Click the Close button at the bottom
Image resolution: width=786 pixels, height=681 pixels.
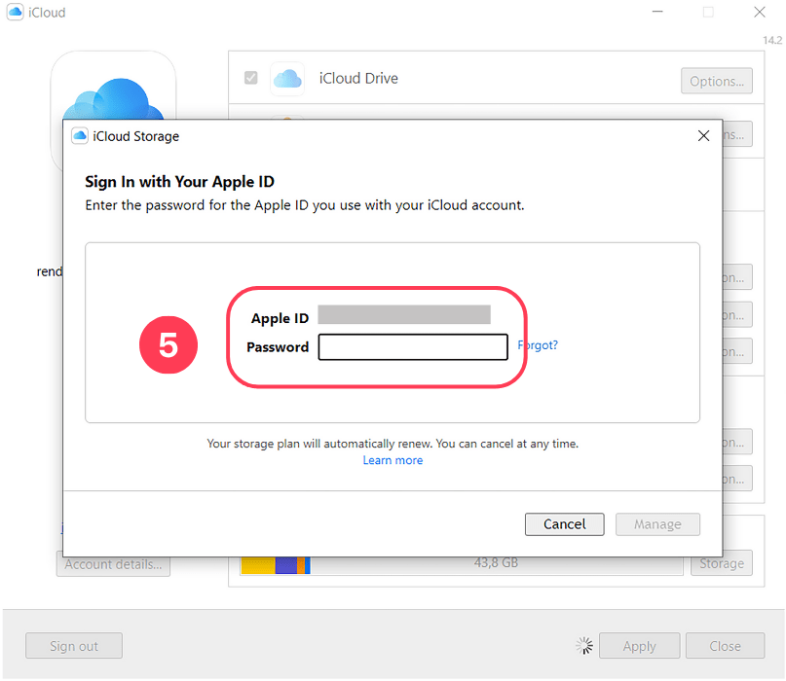[x=725, y=645]
